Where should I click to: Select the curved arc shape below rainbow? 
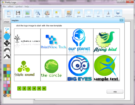coord(7,56)
